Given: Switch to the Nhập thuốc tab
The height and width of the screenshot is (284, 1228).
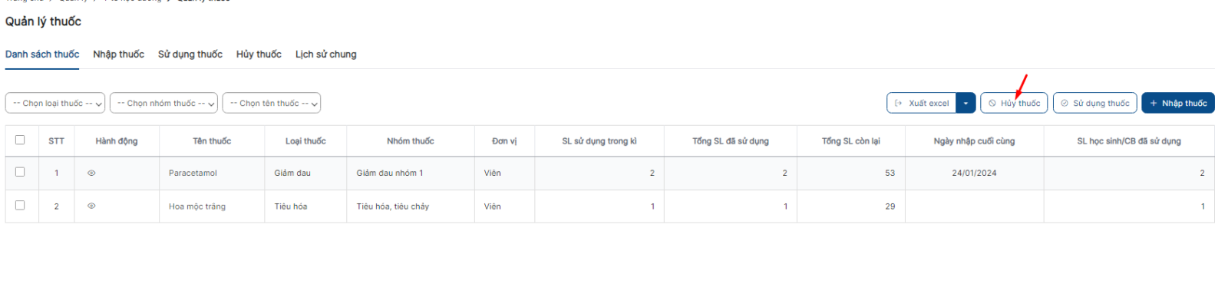Looking at the screenshot, I should pyautogui.click(x=119, y=54).
